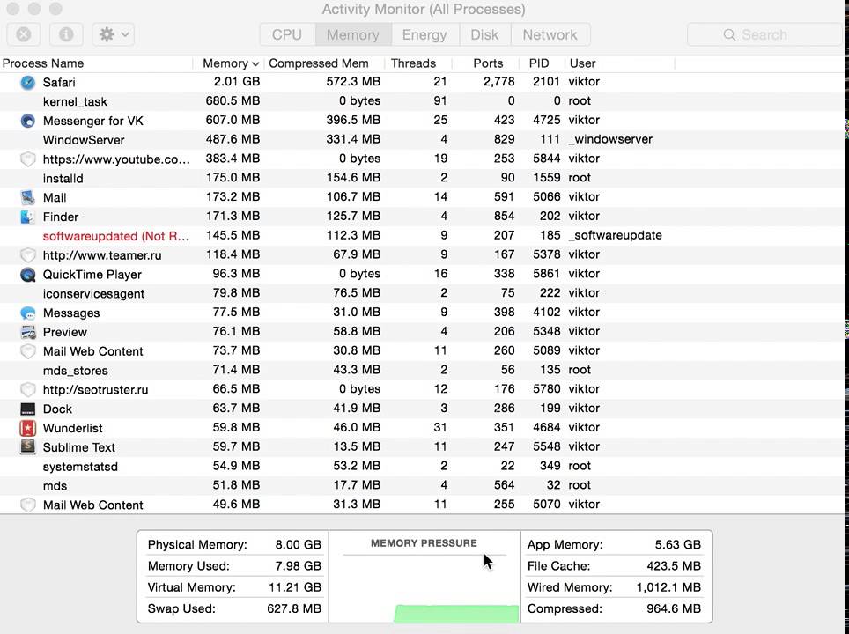The height and width of the screenshot is (634, 849).
Task: Select the iconservicesagent process row
Action: pyautogui.click(x=423, y=293)
